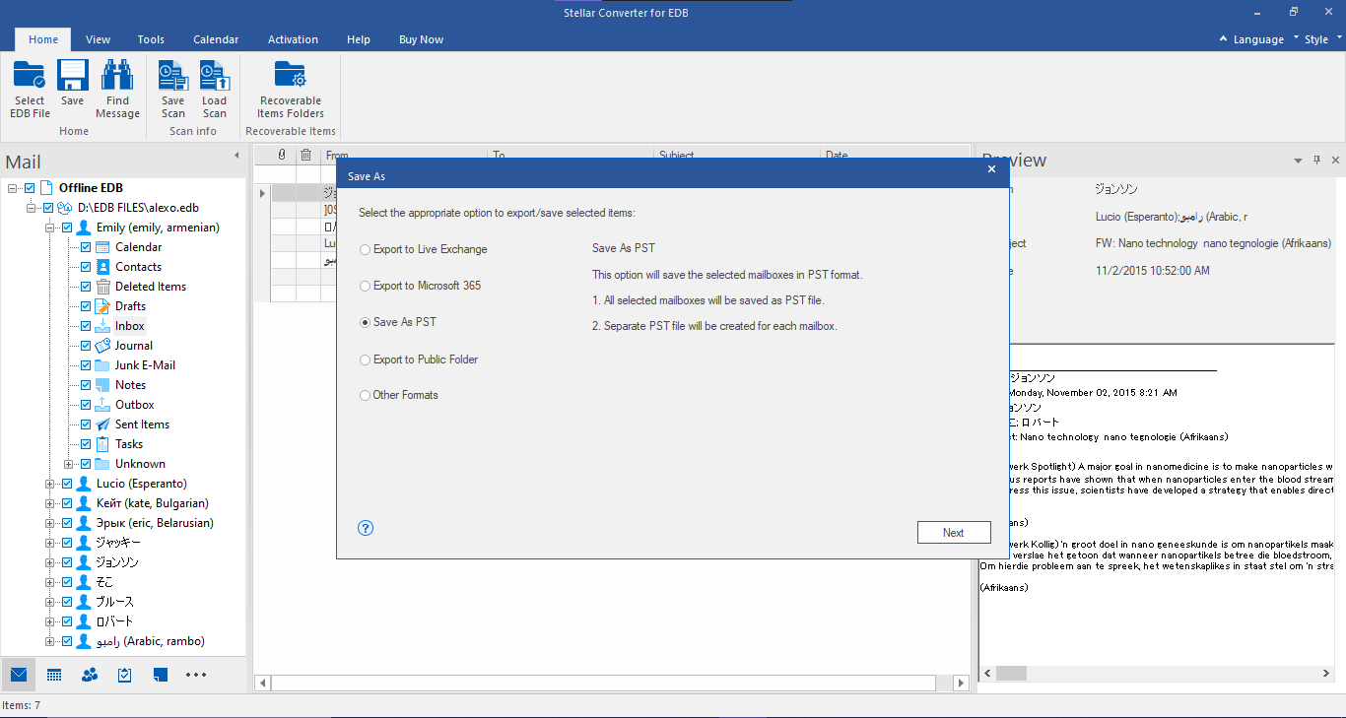Uncheck the Junk E-Mail checkbox

[x=86, y=365]
